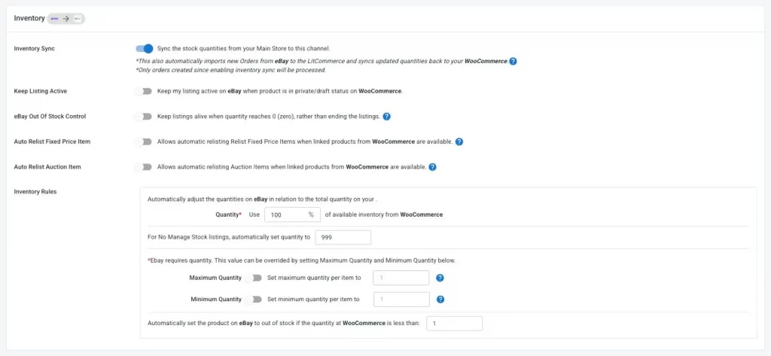Screen dimensions: 771x356
Task: Click 'Sync the stock quantities' description text
Action: coord(244,49)
